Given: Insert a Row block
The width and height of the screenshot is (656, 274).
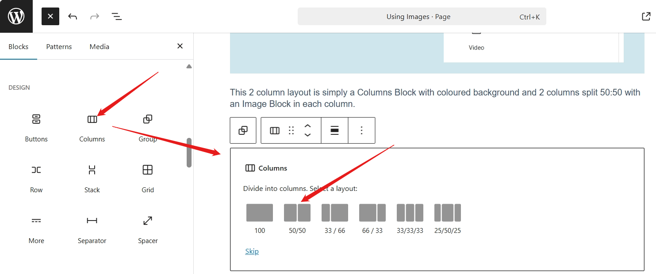Looking at the screenshot, I should tap(36, 179).
